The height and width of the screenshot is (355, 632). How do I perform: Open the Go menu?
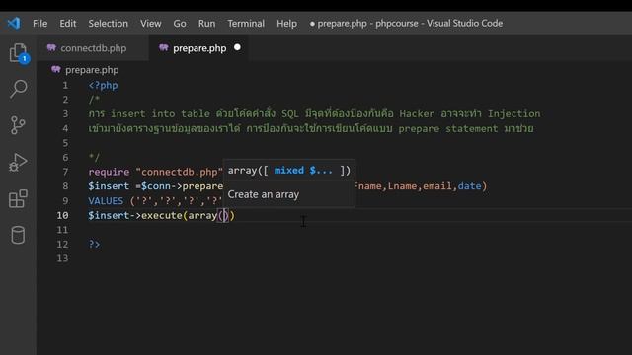(x=180, y=24)
